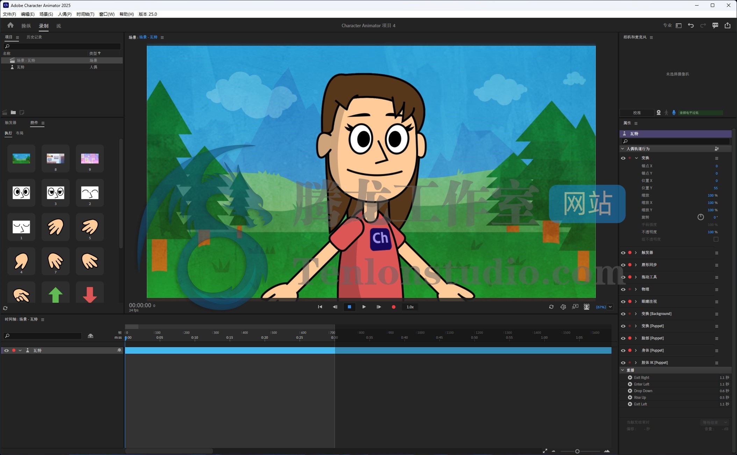Hide the 触发器 behavior with eye icon

click(x=623, y=253)
